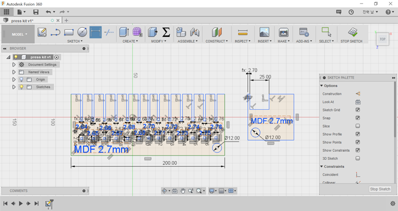Collapse the Constraints section in Sketch Palette
The width and height of the screenshot is (398, 211).
click(x=321, y=166)
